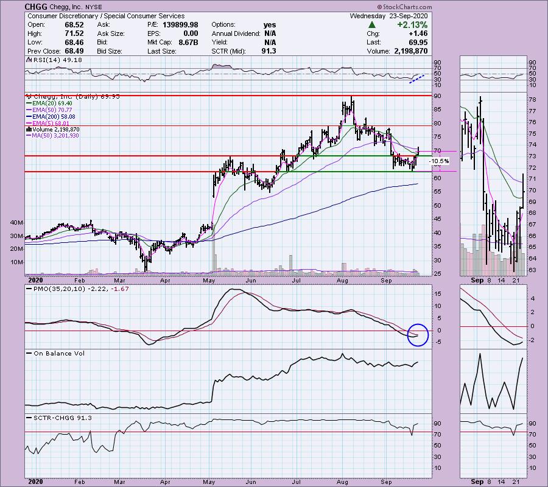Image resolution: width=548 pixels, height=487 pixels.
Task: Click the Annual Dividend label
Action: 236,33
